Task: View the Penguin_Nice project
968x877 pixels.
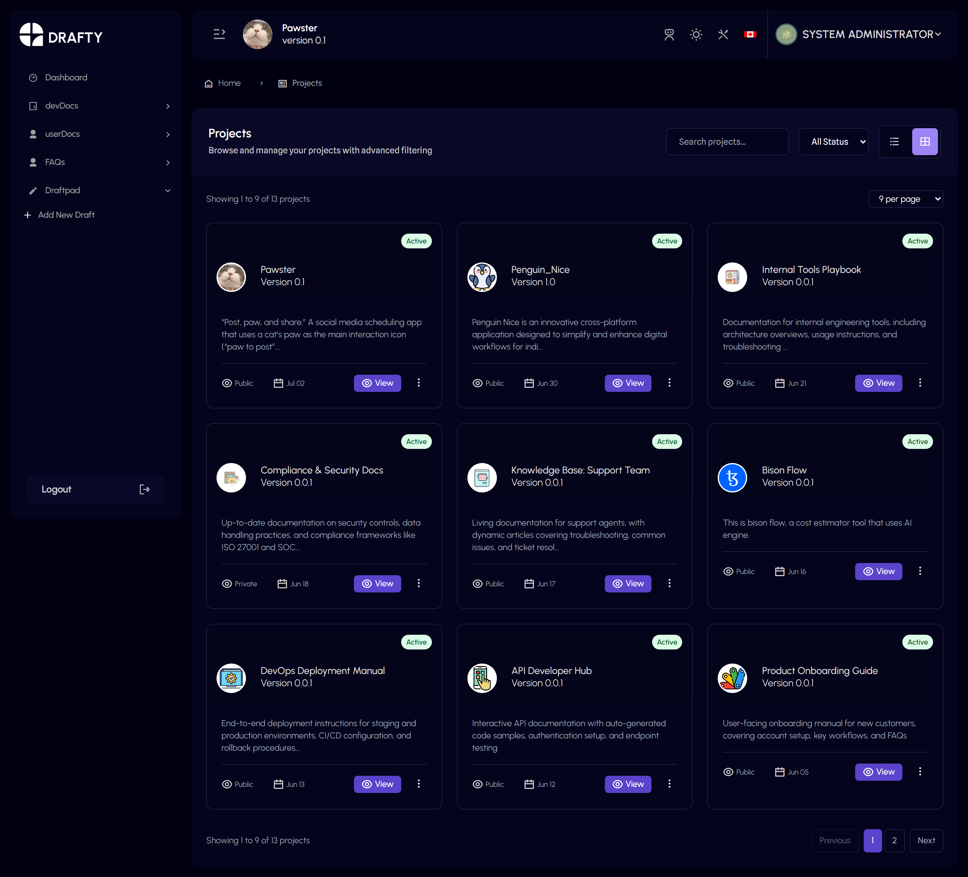Action: coord(628,383)
